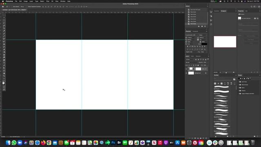Click the Share icon at top right
The width and height of the screenshot is (261, 147).
click(x=259, y=7)
